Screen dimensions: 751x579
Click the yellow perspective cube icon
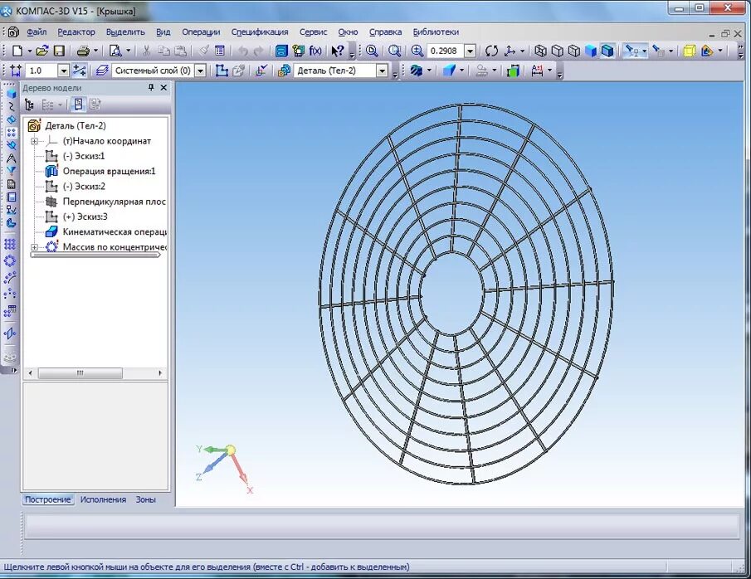point(690,51)
